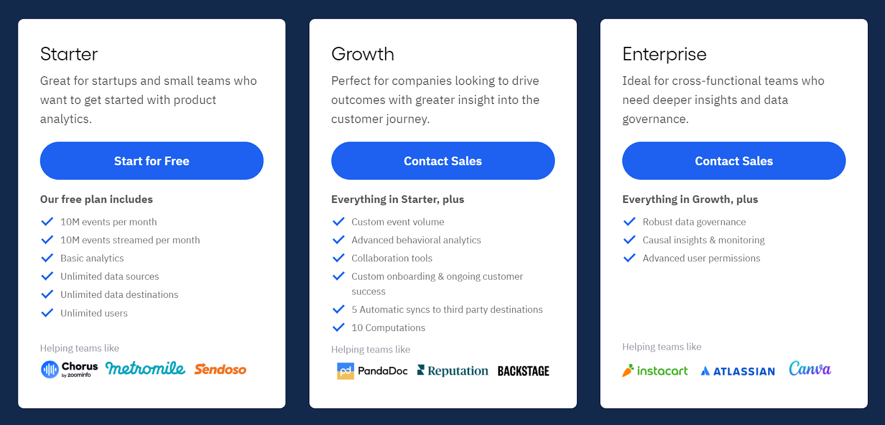Click the Unlimited users feature text
Viewport: 885px width, 425px height.
94,313
